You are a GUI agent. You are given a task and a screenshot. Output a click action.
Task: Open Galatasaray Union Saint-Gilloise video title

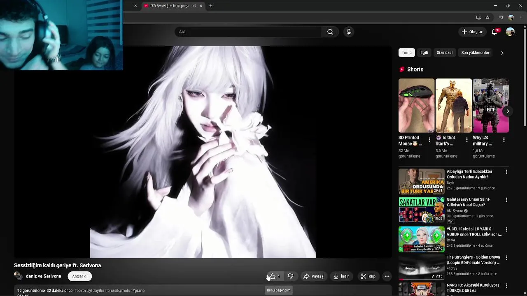469,202
